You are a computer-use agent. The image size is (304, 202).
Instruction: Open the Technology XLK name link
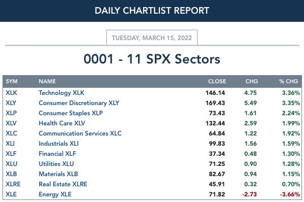point(61,93)
